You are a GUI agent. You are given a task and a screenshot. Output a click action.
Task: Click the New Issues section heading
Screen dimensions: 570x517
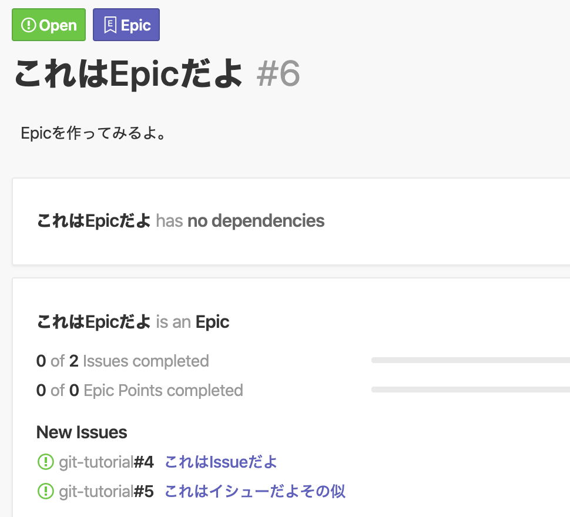point(82,432)
